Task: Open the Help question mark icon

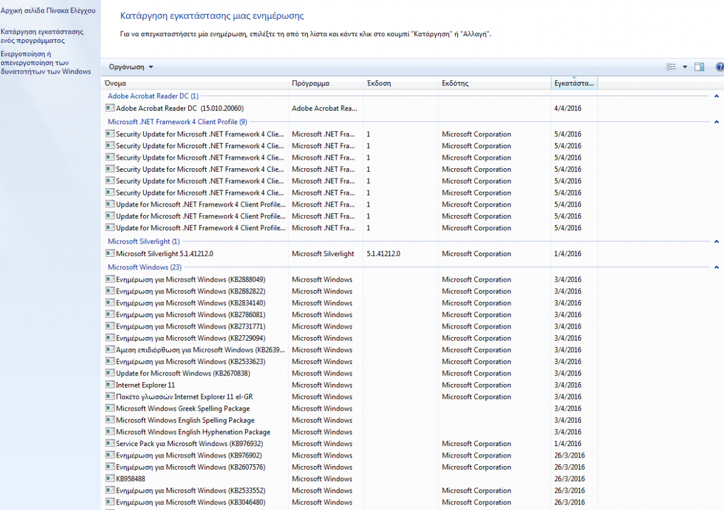Action: (x=719, y=67)
